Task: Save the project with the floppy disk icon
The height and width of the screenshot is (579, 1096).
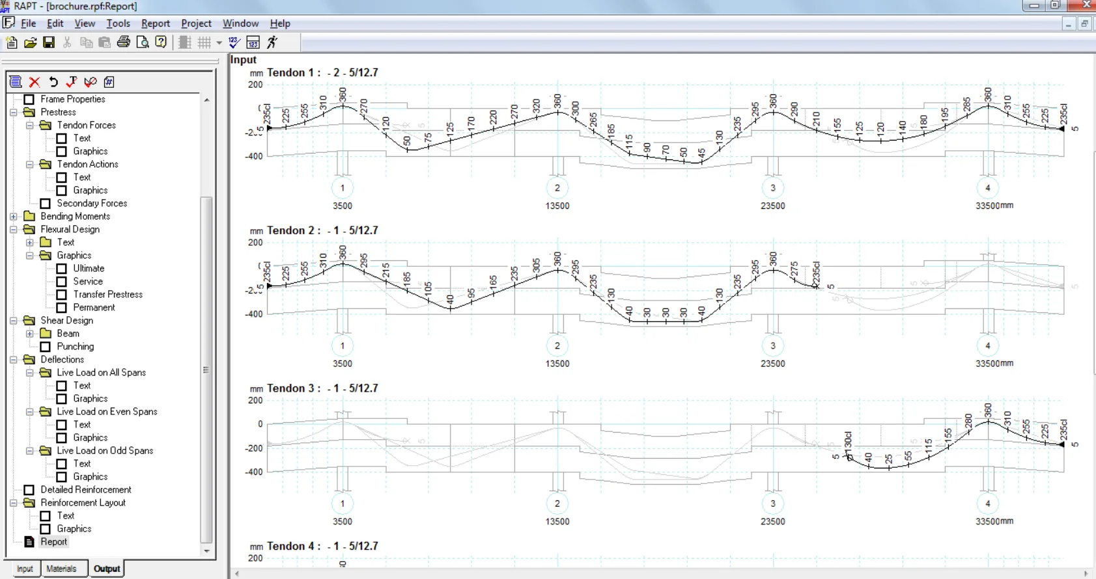Action: [x=49, y=42]
